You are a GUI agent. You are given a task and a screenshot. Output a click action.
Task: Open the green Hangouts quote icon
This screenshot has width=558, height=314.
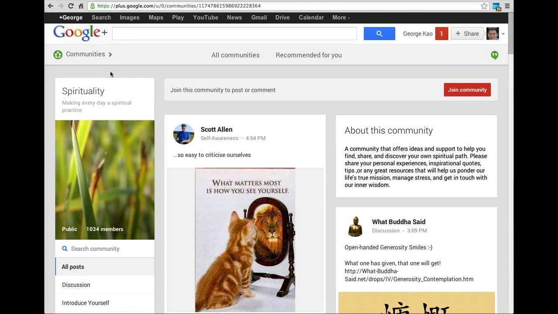point(494,55)
